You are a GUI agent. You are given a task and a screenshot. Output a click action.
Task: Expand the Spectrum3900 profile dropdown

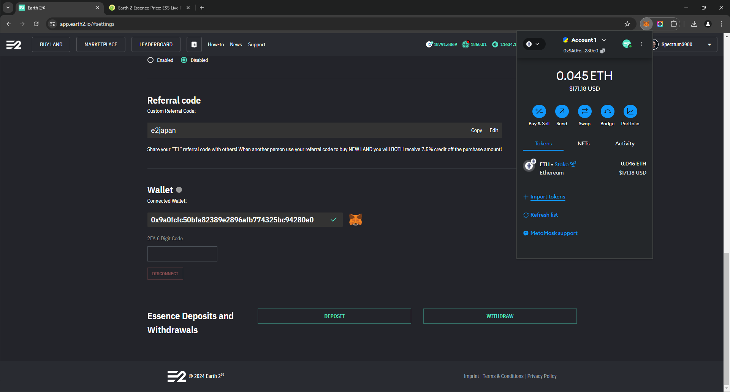click(709, 44)
